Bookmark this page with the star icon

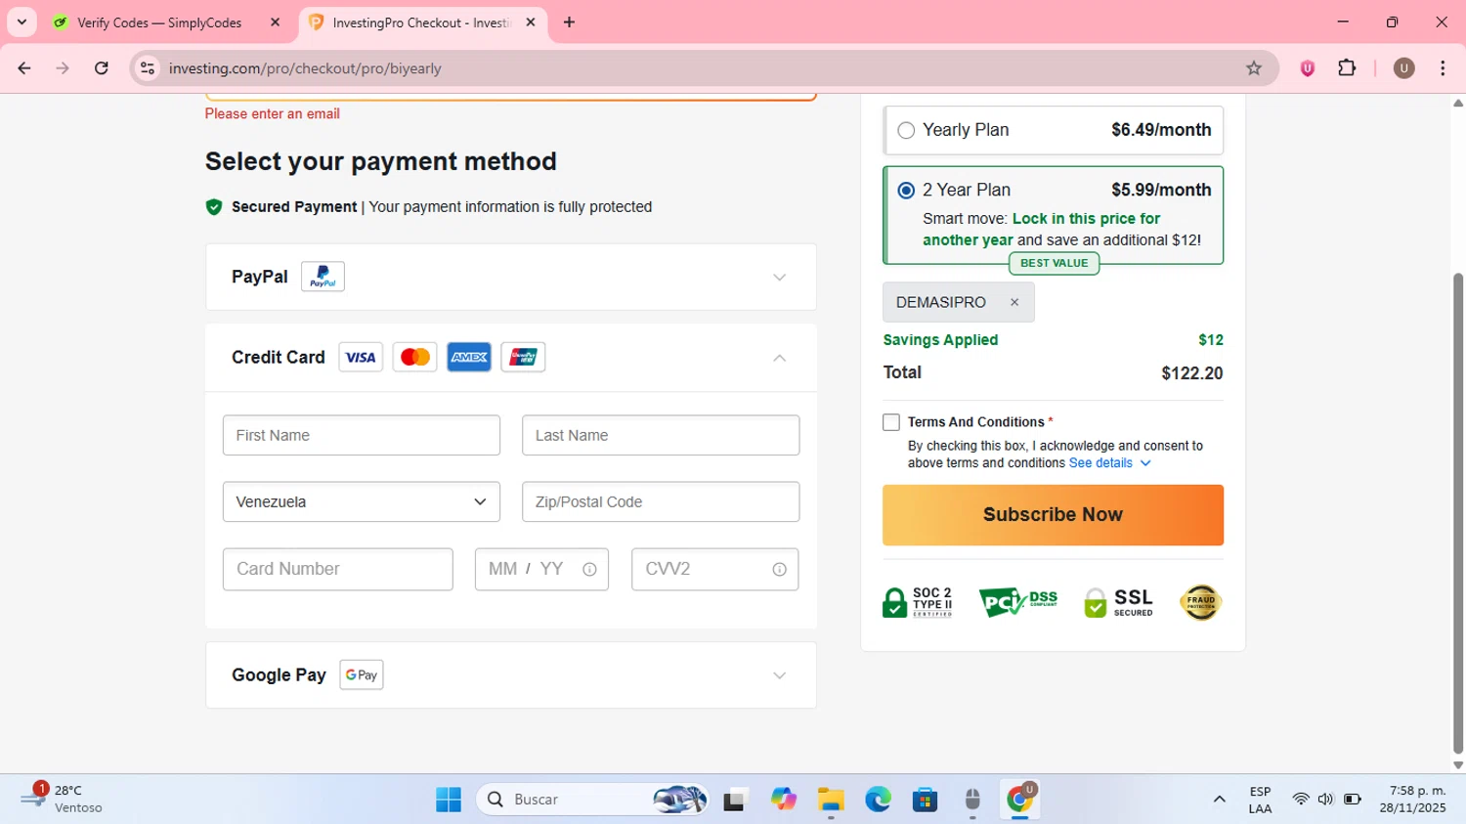[1254, 68]
